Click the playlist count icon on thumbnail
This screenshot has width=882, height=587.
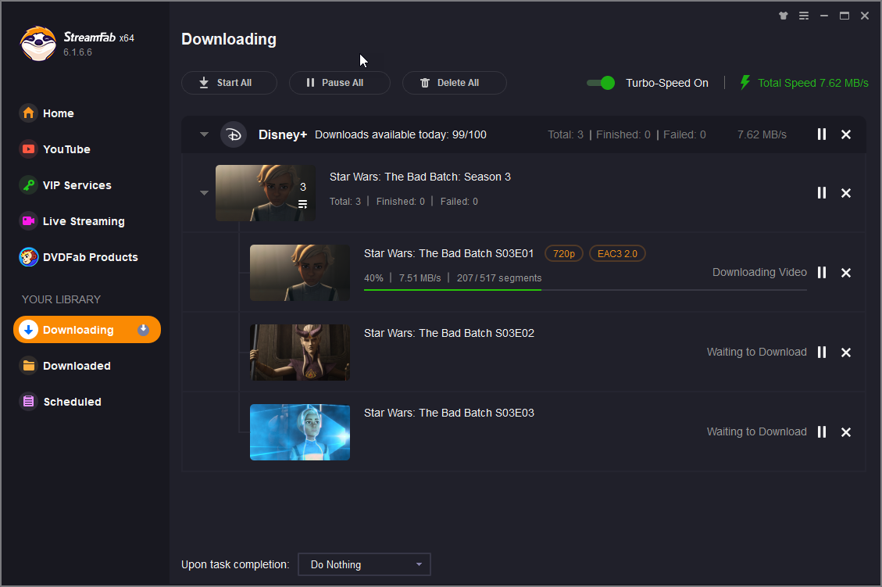tap(302, 204)
